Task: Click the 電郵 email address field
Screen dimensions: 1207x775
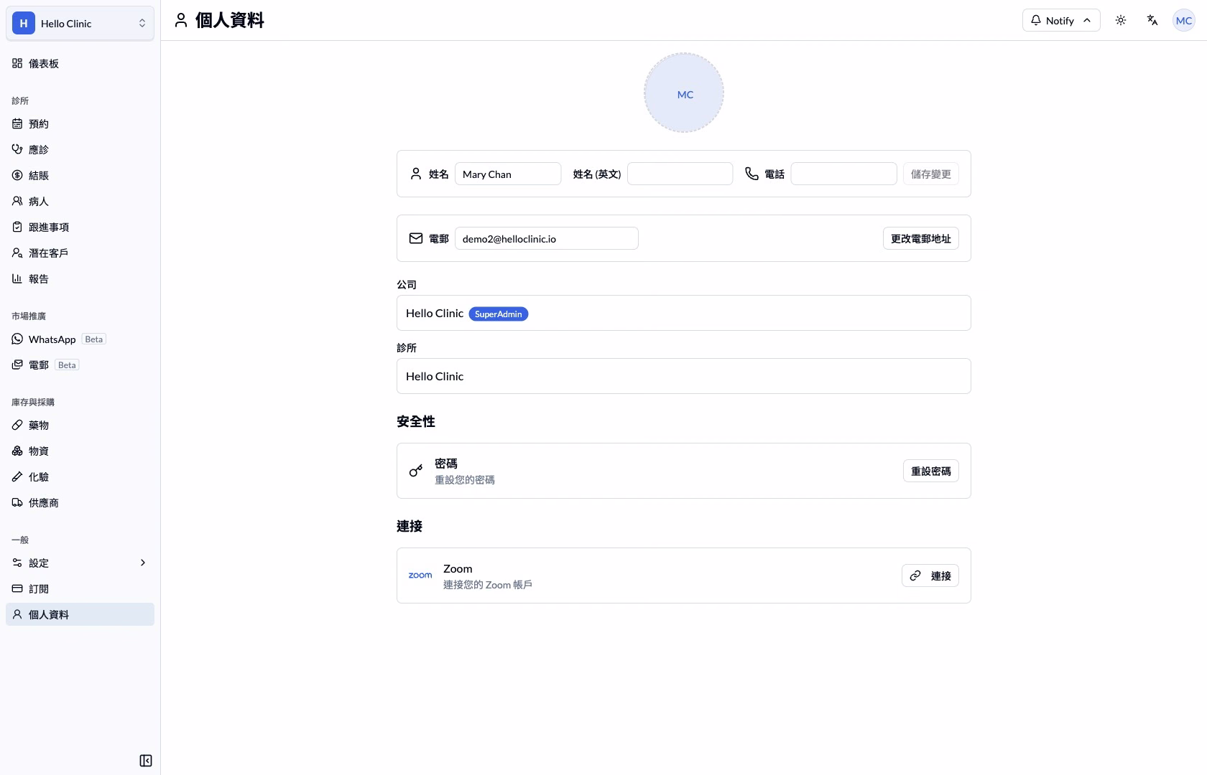Action: tap(546, 238)
